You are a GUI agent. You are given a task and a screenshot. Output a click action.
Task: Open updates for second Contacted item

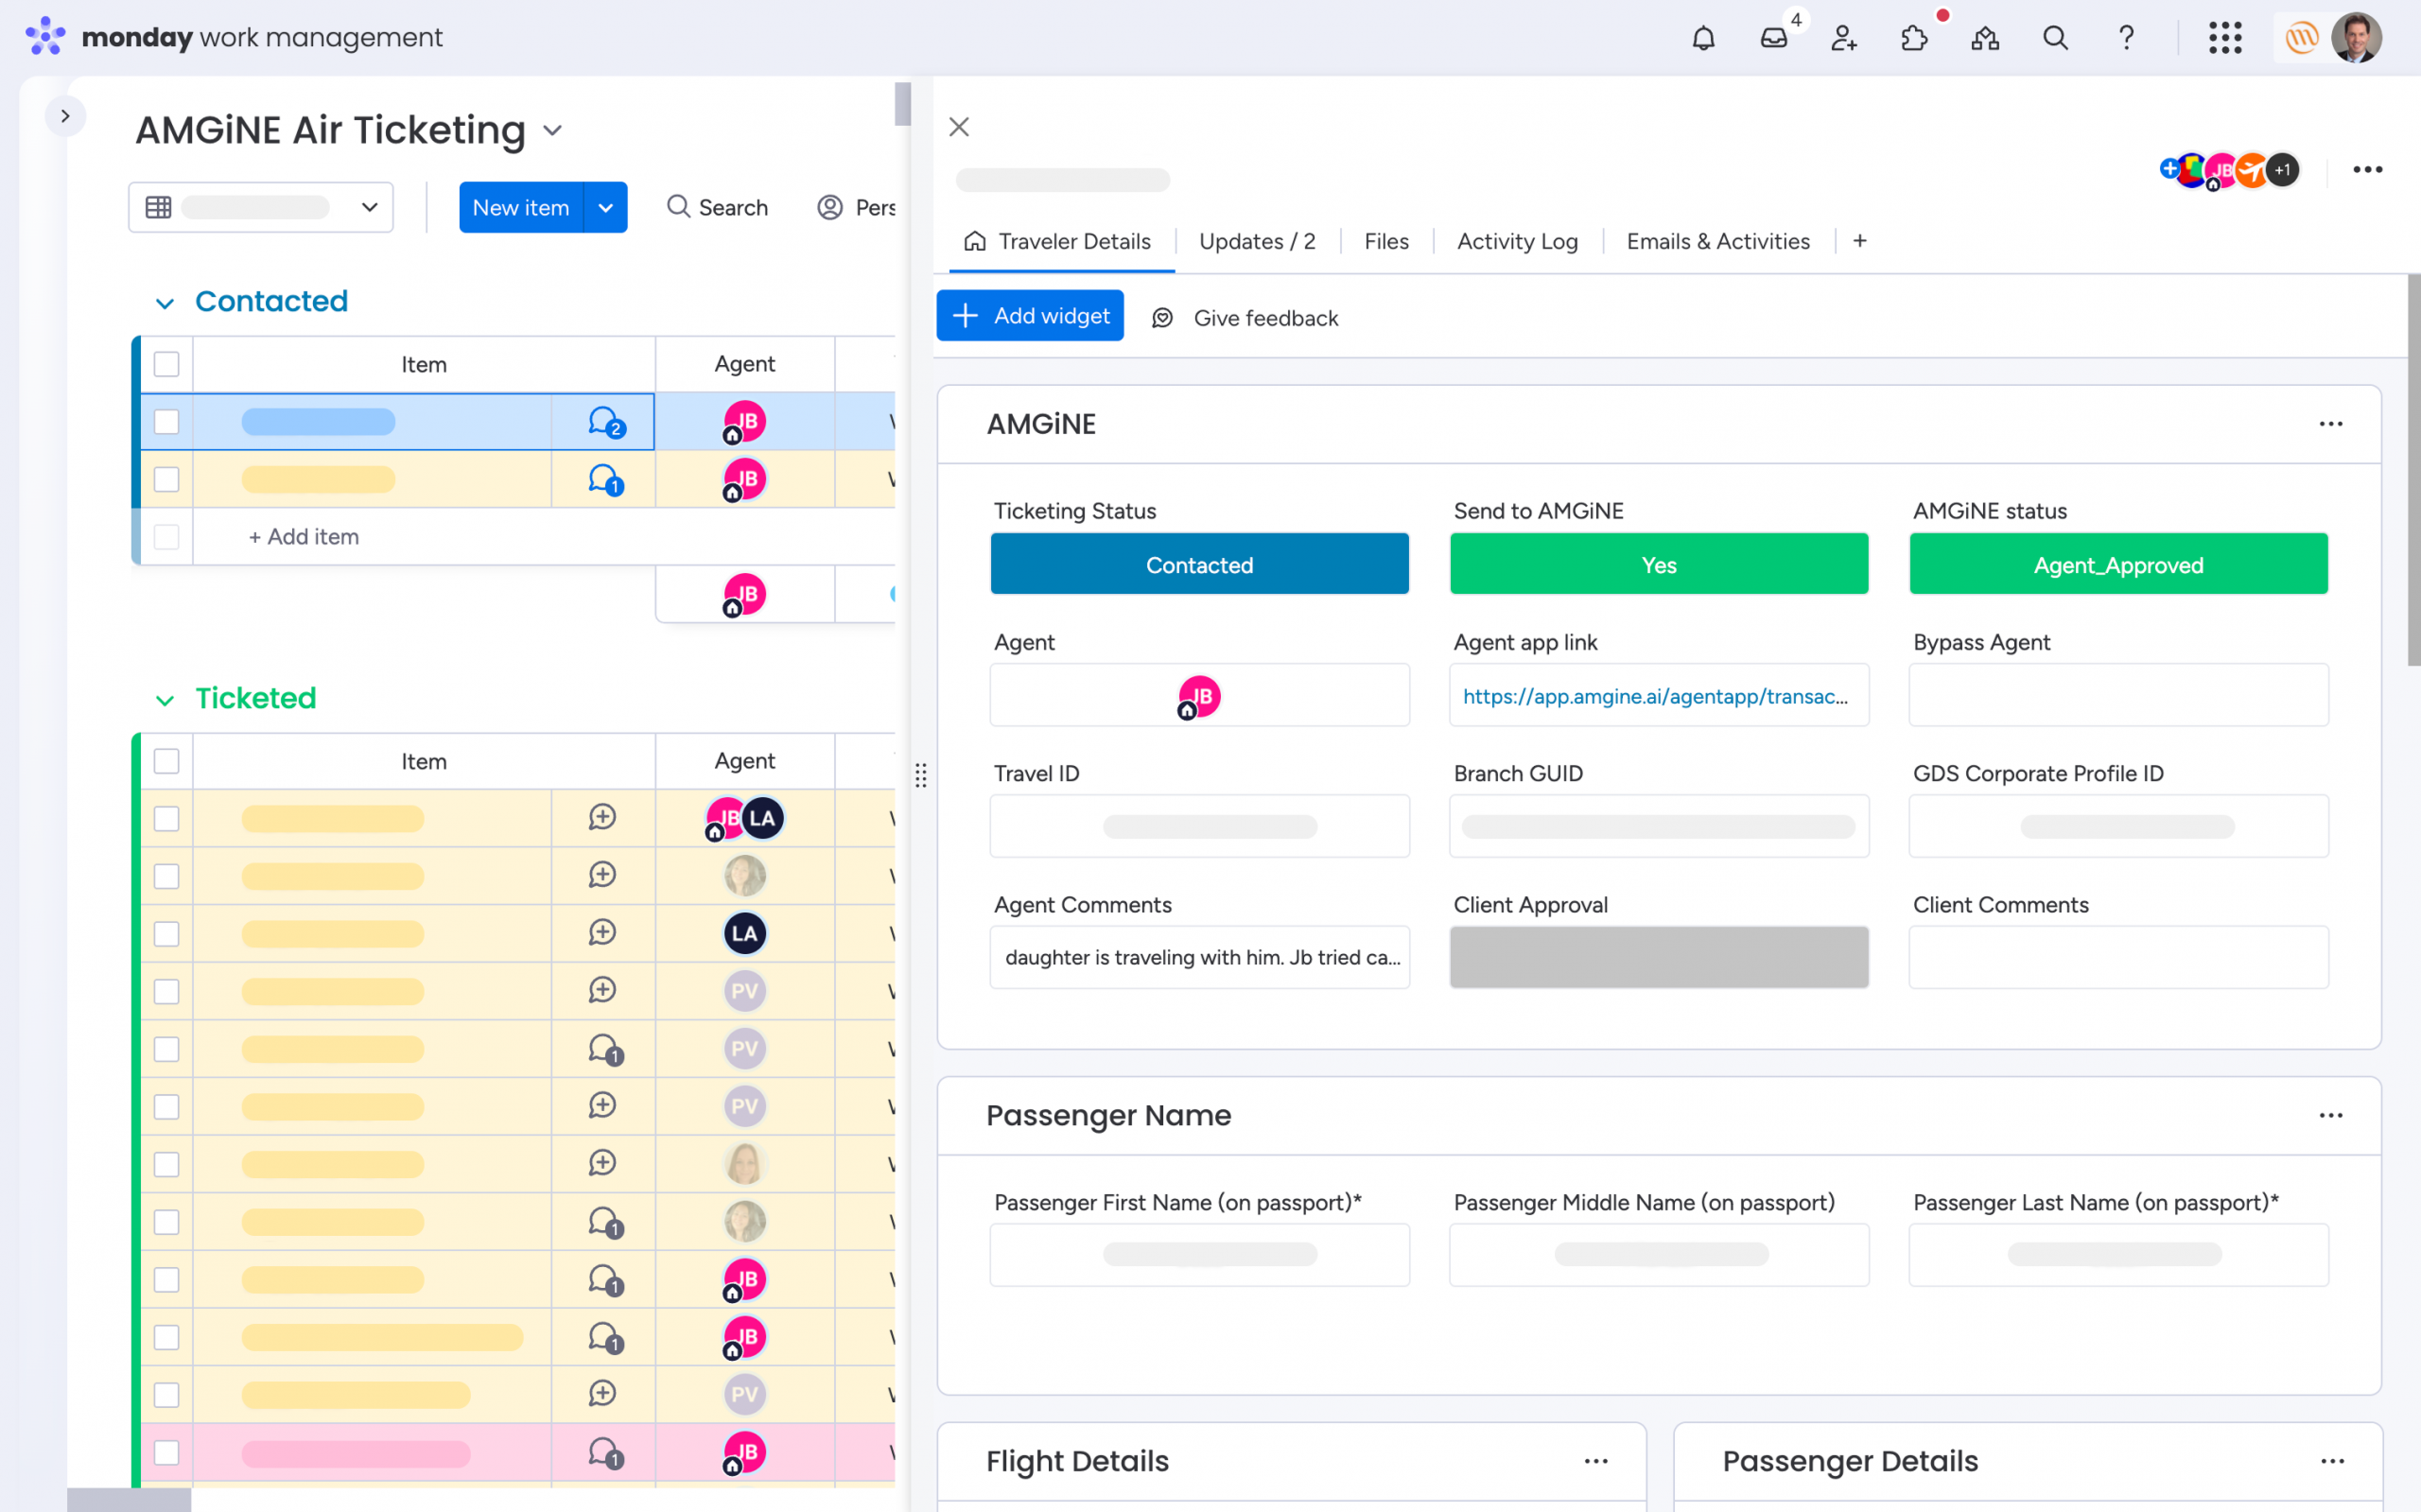(x=605, y=480)
